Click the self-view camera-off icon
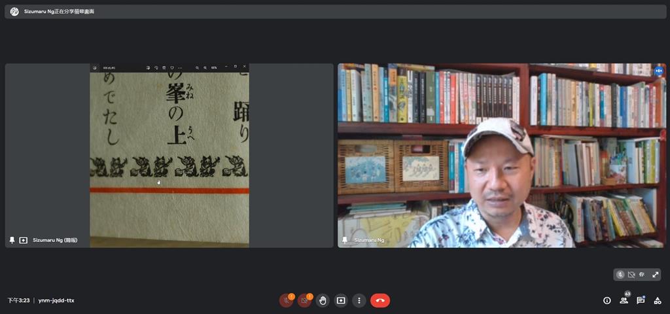The width and height of the screenshot is (670, 314). [631, 275]
